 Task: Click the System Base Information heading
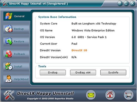point(57,17)
